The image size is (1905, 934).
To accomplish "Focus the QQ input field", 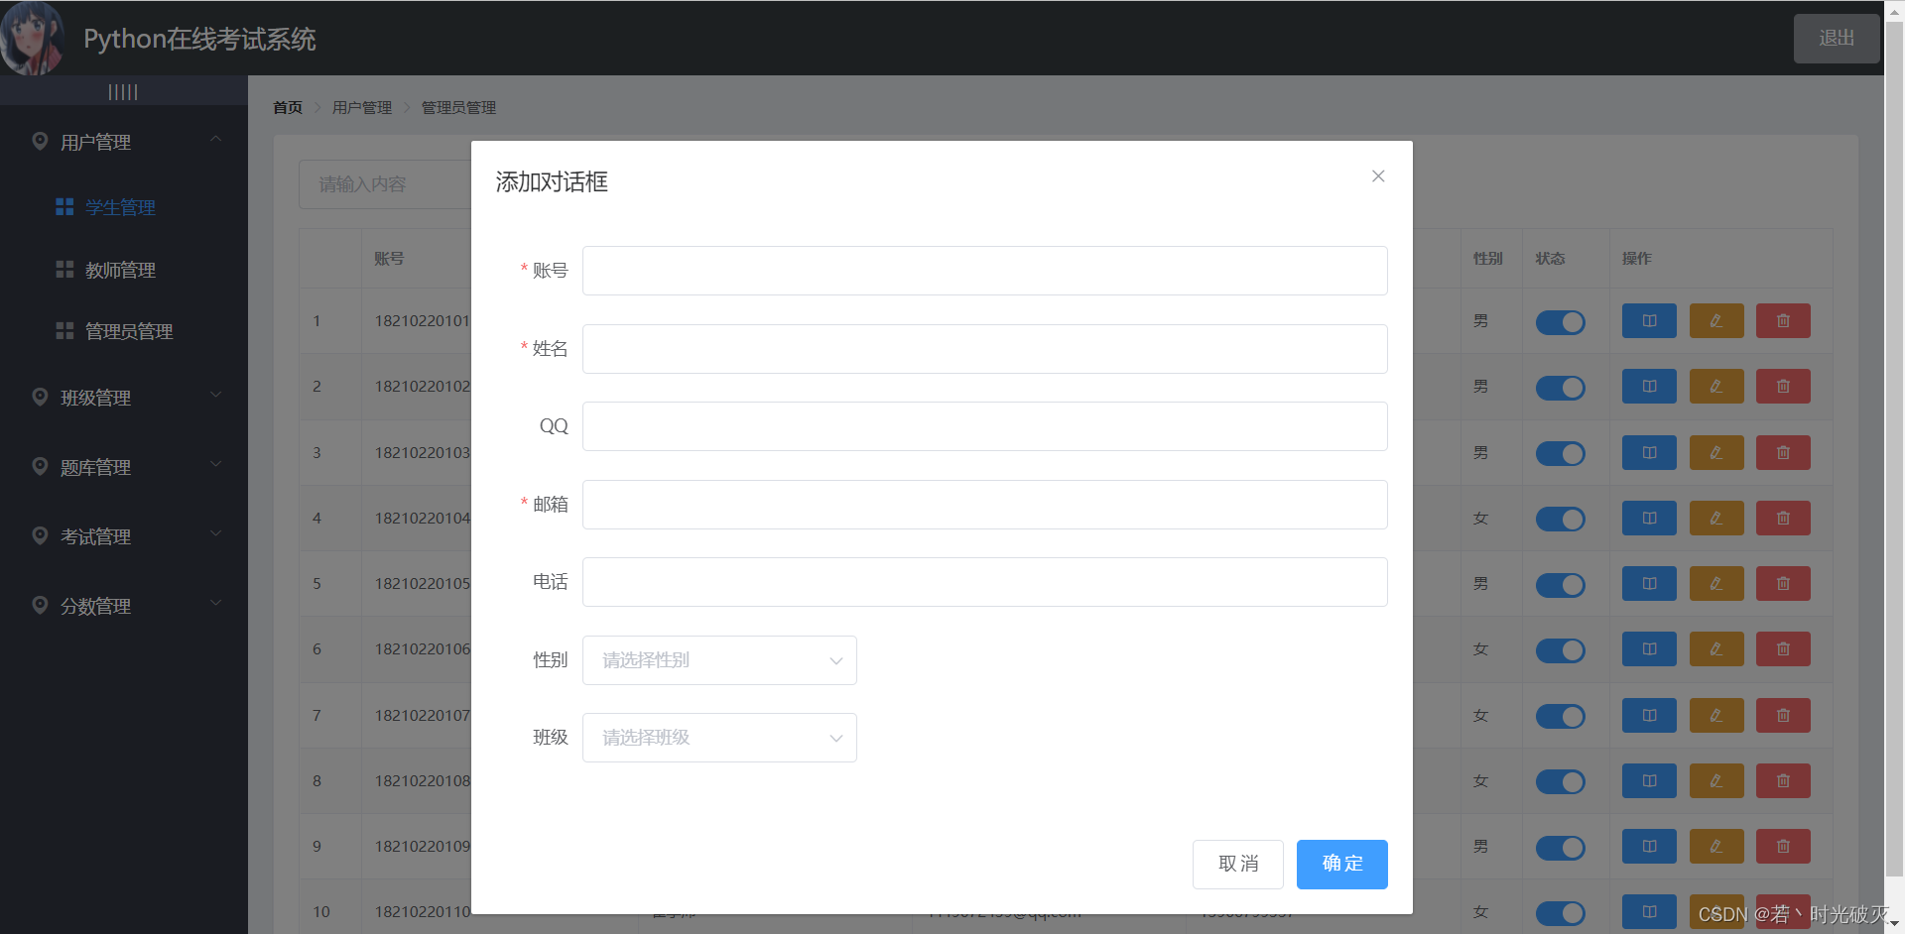I will point(985,426).
